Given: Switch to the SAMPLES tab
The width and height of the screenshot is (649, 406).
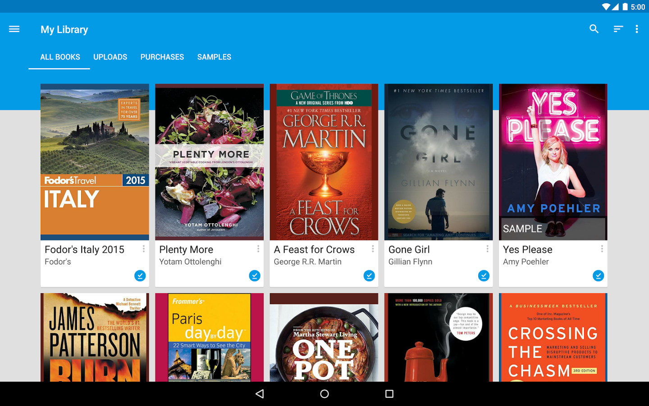Looking at the screenshot, I should 214,57.
